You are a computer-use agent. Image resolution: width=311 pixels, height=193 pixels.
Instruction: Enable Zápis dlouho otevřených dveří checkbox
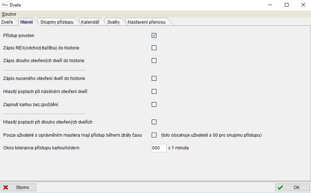pyautogui.click(x=154, y=61)
